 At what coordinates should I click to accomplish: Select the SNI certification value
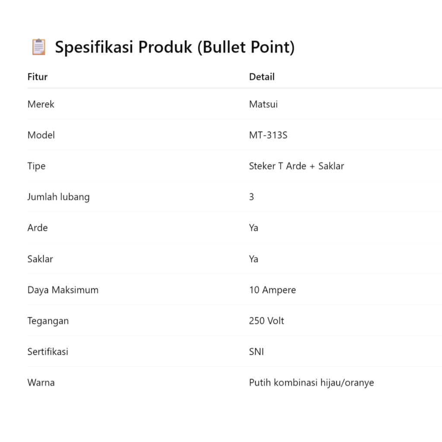[256, 352]
